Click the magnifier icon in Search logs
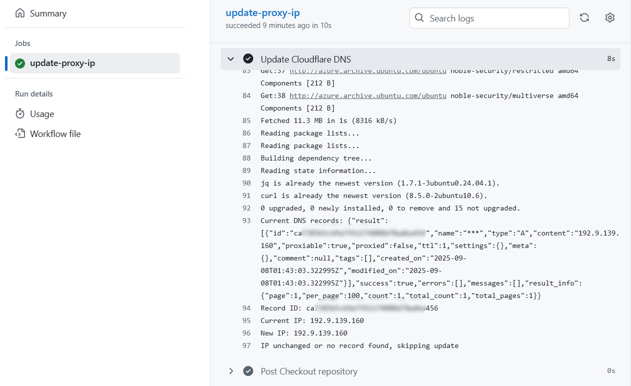This screenshot has width=631, height=386. [x=419, y=18]
